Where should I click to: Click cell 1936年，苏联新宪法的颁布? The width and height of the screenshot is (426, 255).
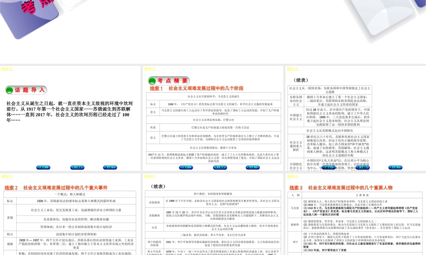coord(76,201)
